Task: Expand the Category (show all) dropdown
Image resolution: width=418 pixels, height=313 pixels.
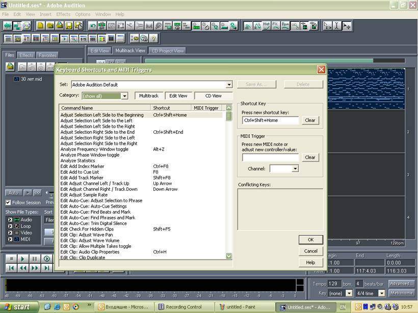Action: pyautogui.click(x=124, y=96)
